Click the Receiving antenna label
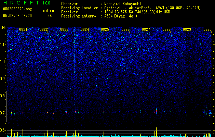Viewport: 215px width, 137px height. pyautogui.click(x=79, y=16)
